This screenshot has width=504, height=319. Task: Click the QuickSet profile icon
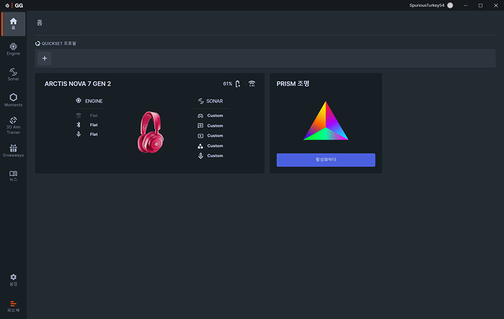38,43
